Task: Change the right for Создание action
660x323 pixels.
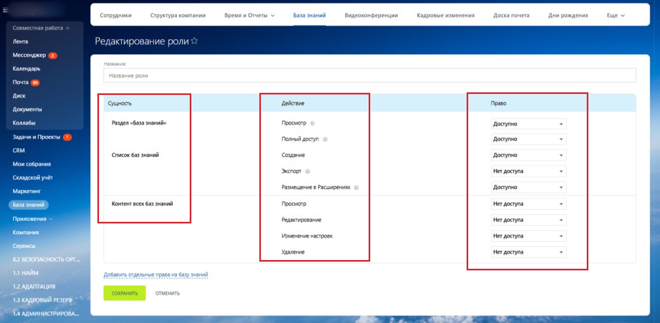Action: coord(528,155)
